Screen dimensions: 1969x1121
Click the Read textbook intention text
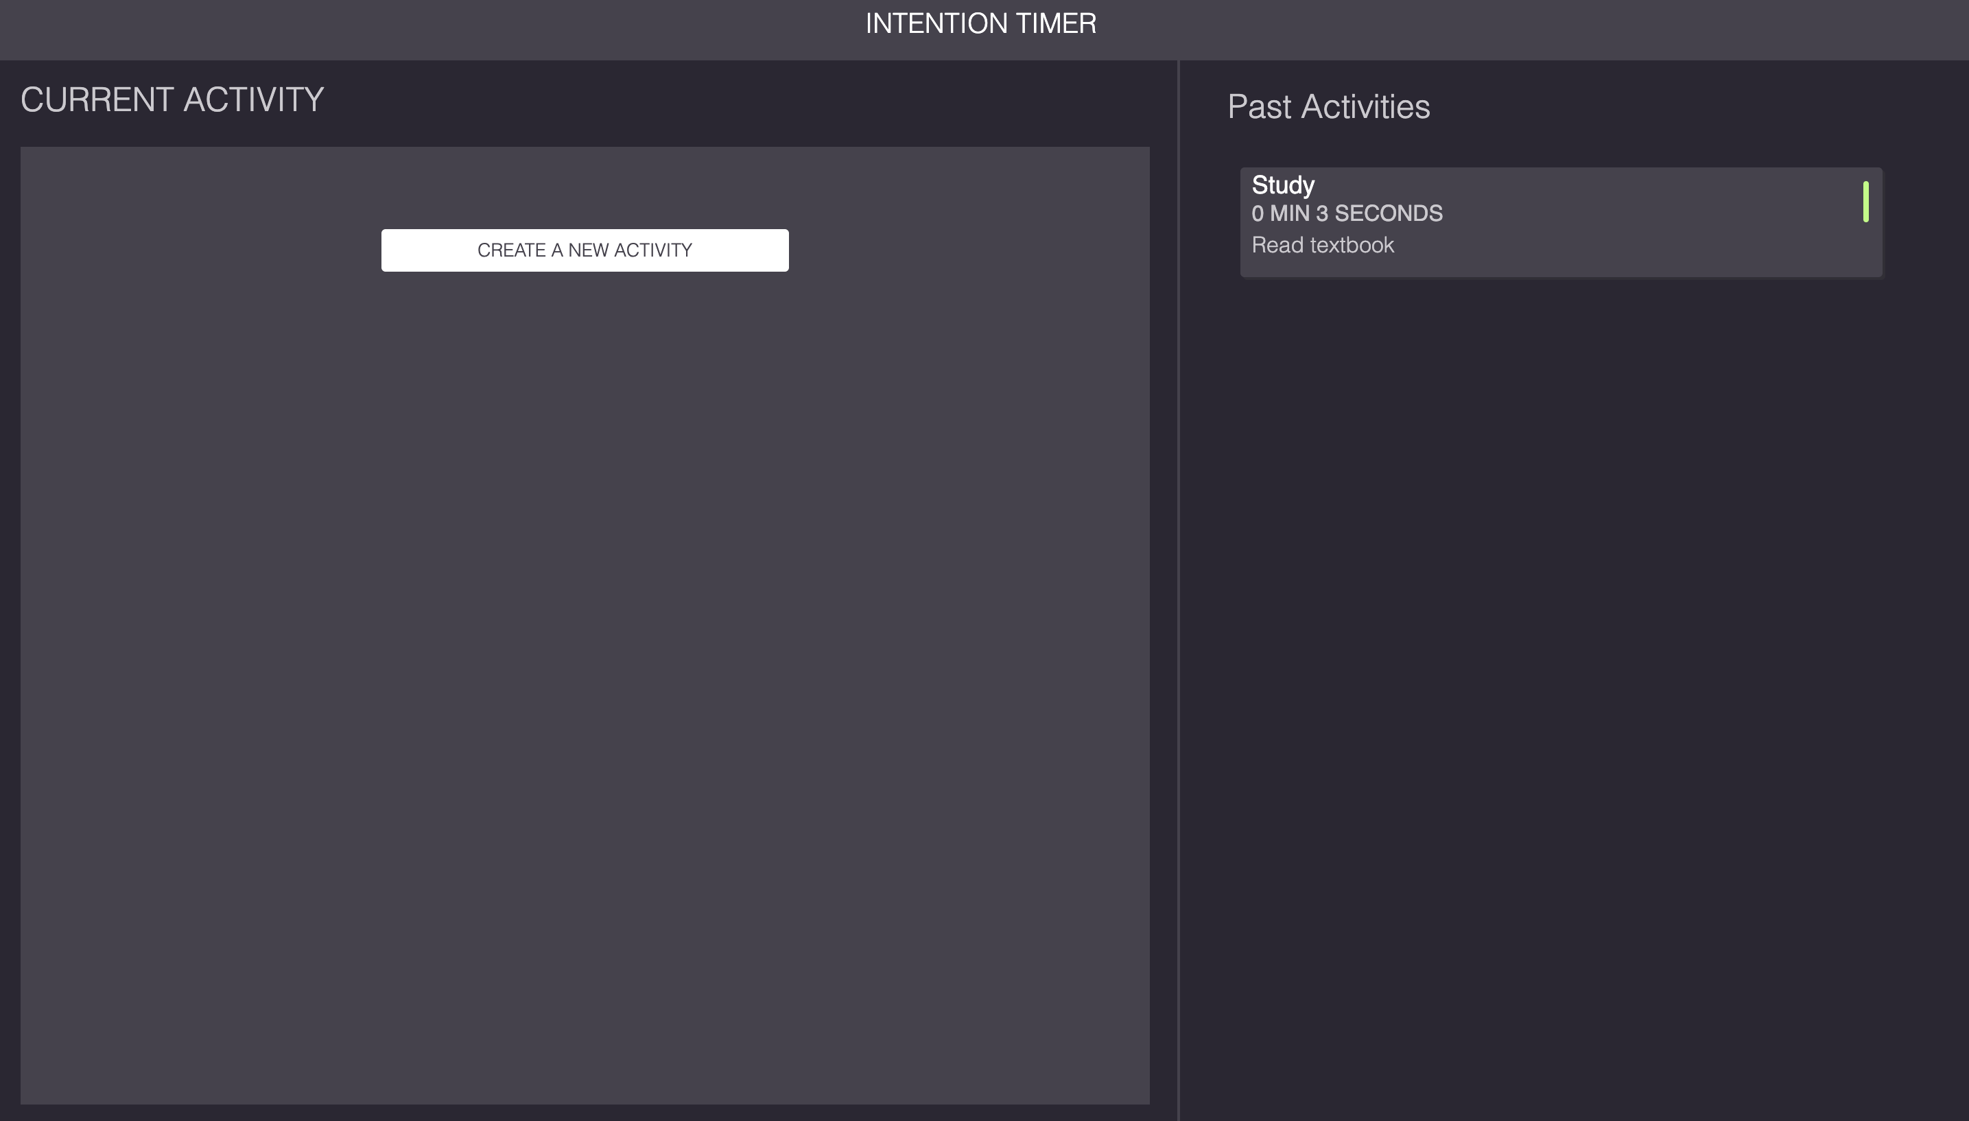(1323, 244)
